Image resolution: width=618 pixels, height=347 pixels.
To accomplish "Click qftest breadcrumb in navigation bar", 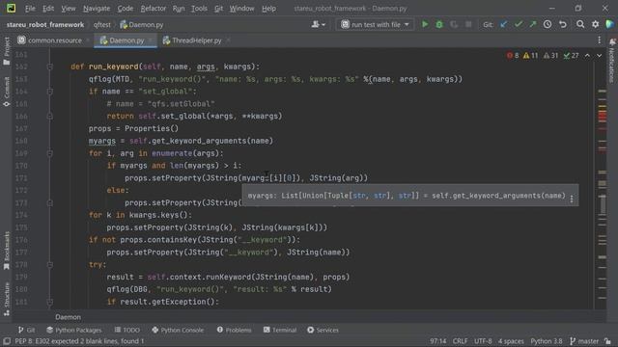I will 101,25.
